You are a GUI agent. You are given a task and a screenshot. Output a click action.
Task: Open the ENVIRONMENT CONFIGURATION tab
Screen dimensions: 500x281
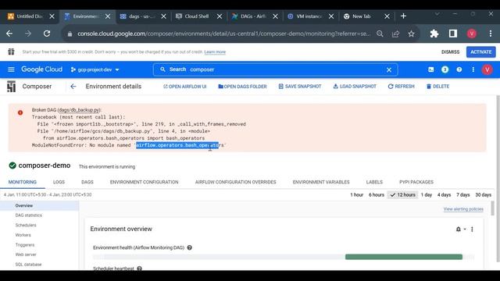point(144,182)
